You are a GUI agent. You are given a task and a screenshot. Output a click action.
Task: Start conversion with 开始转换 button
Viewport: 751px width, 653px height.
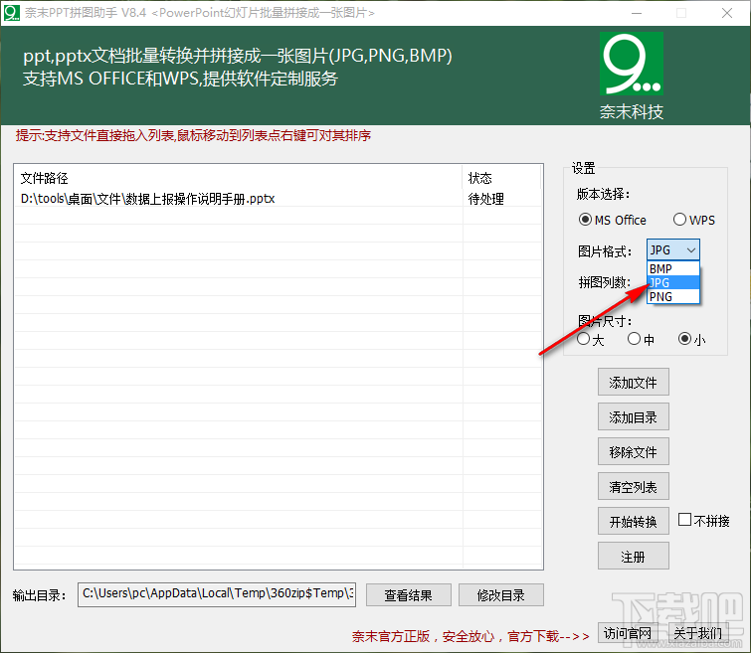point(634,521)
